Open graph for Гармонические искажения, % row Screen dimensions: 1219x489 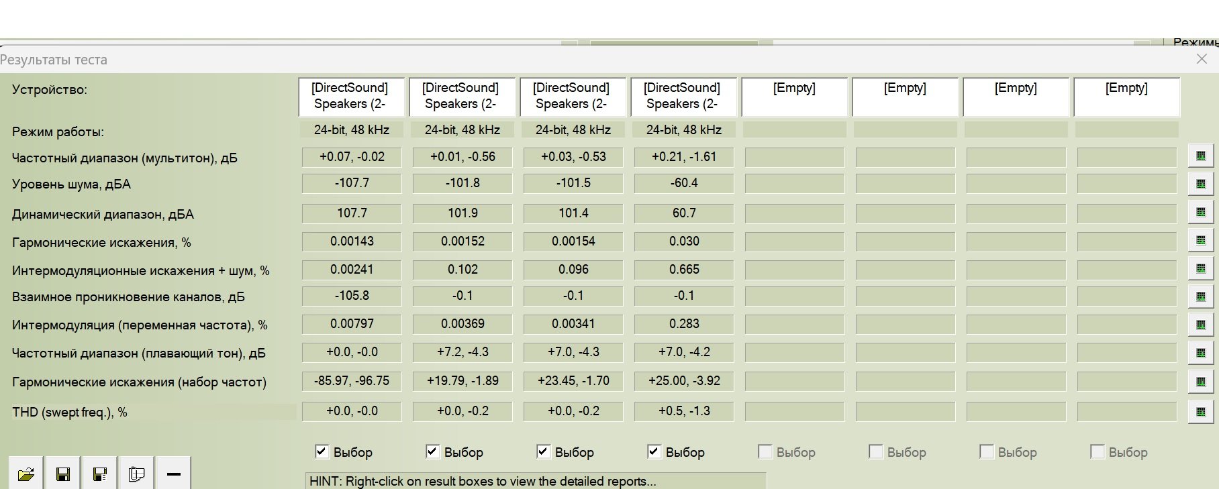(x=1200, y=240)
